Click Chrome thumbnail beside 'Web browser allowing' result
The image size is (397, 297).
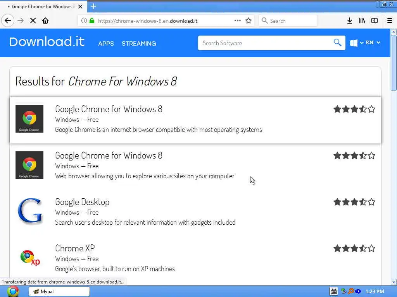pos(29,165)
